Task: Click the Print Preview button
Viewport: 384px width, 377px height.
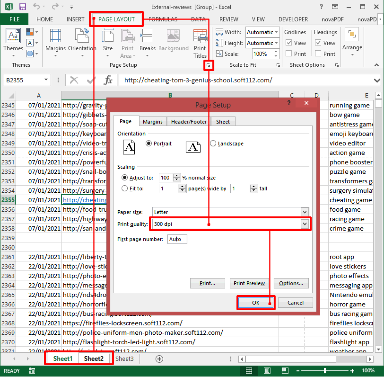Action: click(x=249, y=283)
